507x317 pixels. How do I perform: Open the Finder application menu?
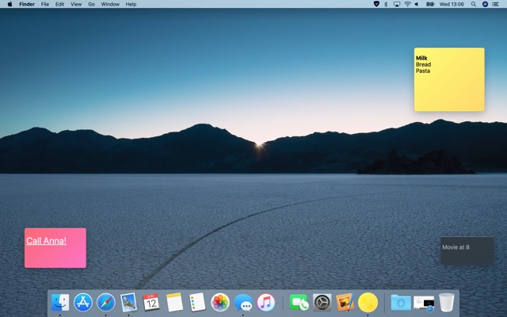click(27, 4)
